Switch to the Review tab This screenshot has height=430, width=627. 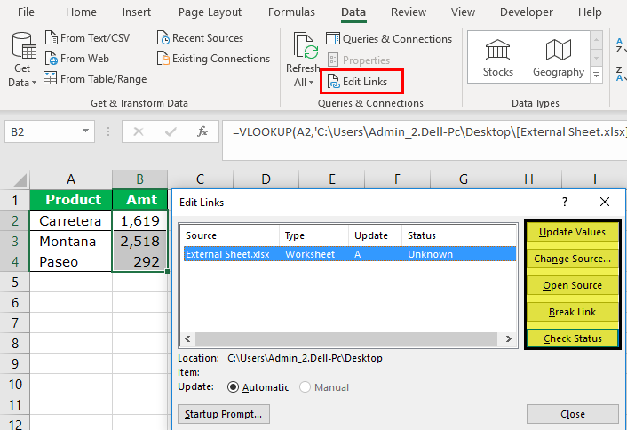click(x=409, y=12)
